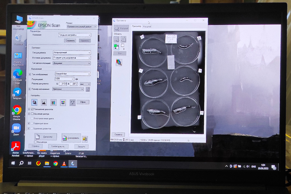Click the green auto-locate marquee icon
The image size is (291, 194).
[x=117, y=47]
